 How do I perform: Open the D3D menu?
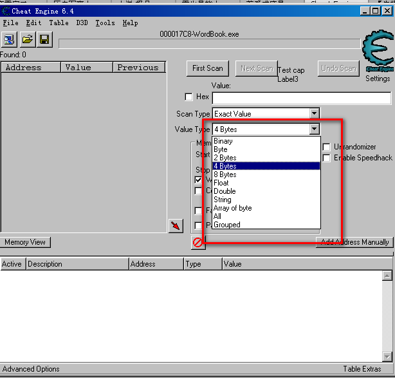coord(82,23)
